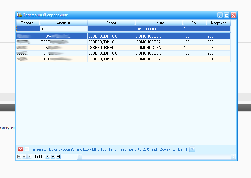Click the horizontal scrollbar left arrow
Image resolution: width=251 pixels, height=178 pixels.
(x=79, y=156)
